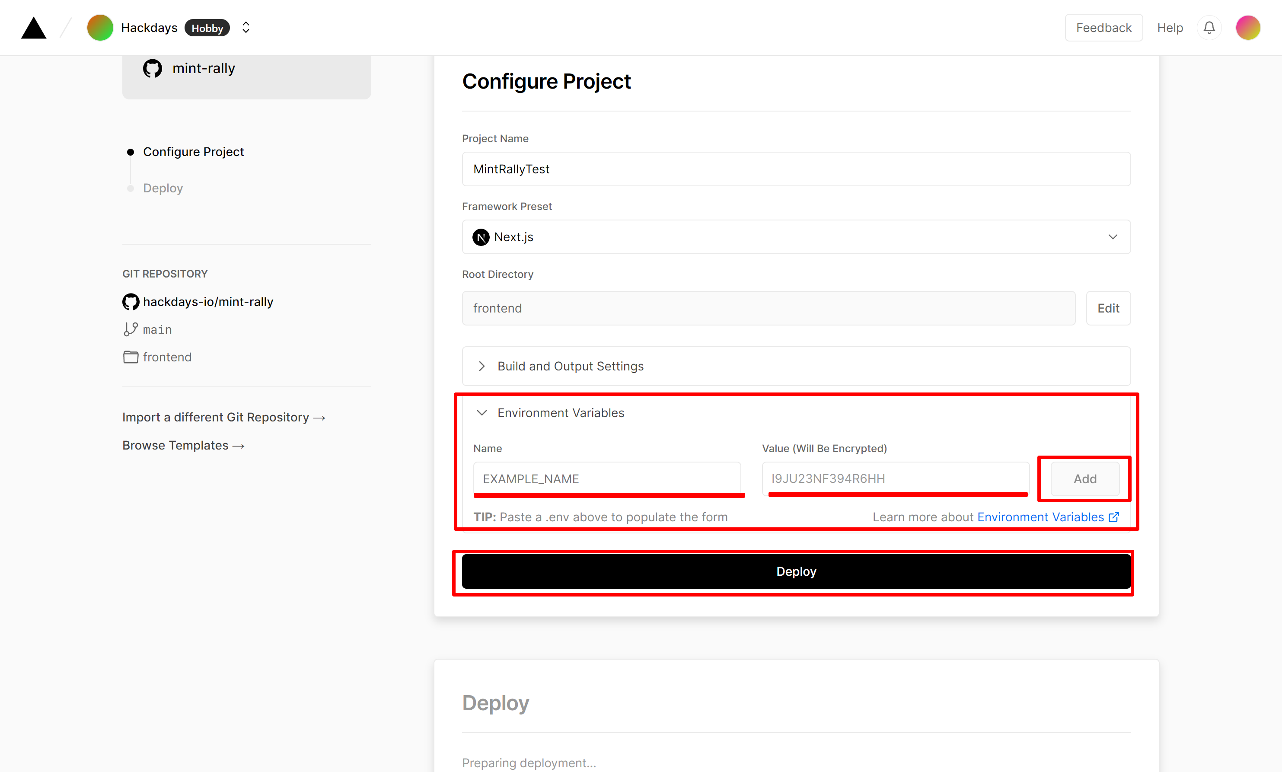
Task: Open Environment Variables documentation link
Action: pyautogui.click(x=1048, y=517)
